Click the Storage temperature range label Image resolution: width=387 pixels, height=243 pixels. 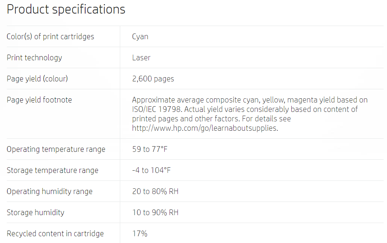point(53,170)
